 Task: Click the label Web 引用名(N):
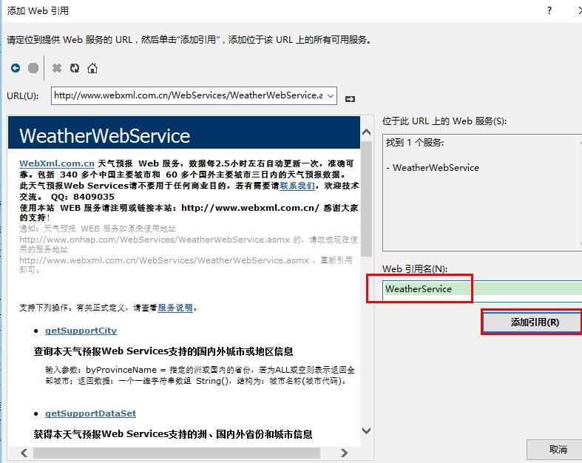coord(415,268)
